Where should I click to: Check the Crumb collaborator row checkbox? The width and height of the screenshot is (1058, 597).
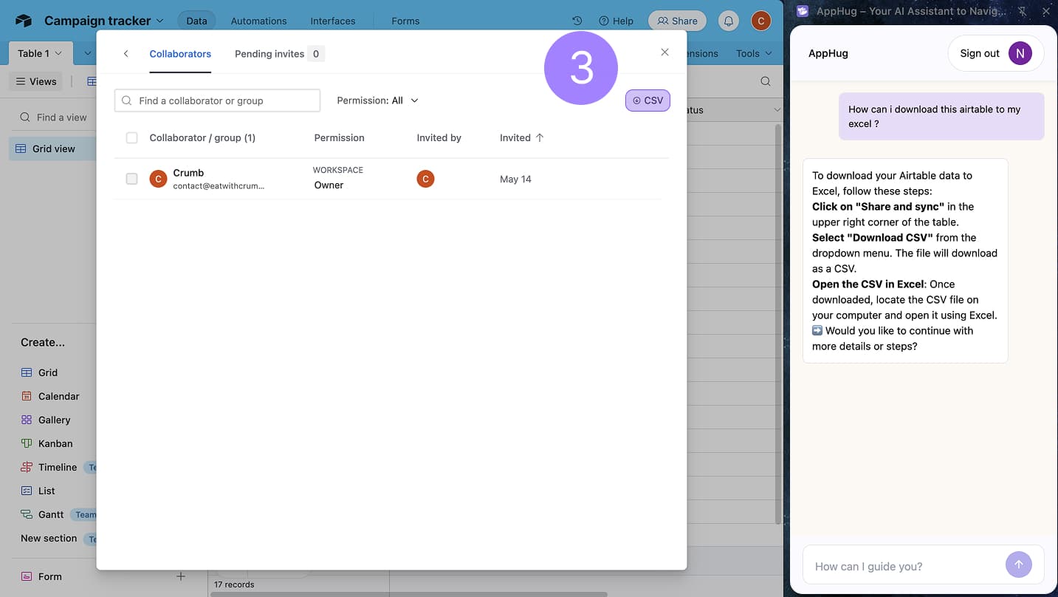[131, 179]
